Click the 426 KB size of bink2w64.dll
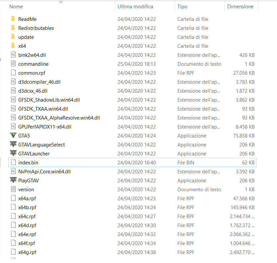 coord(247,55)
